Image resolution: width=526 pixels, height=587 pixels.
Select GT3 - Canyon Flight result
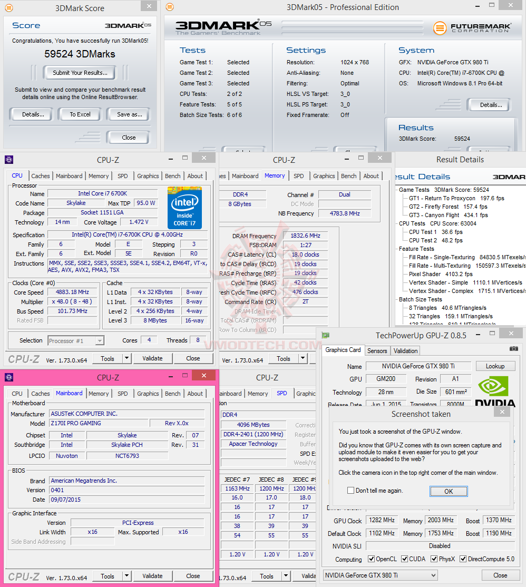[x=448, y=215]
